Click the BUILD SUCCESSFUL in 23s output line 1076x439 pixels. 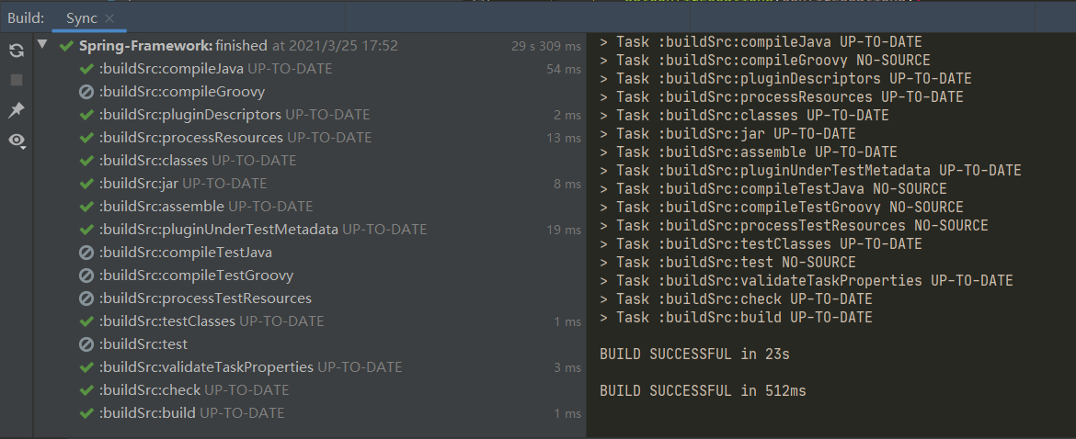[x=694, y=354]
